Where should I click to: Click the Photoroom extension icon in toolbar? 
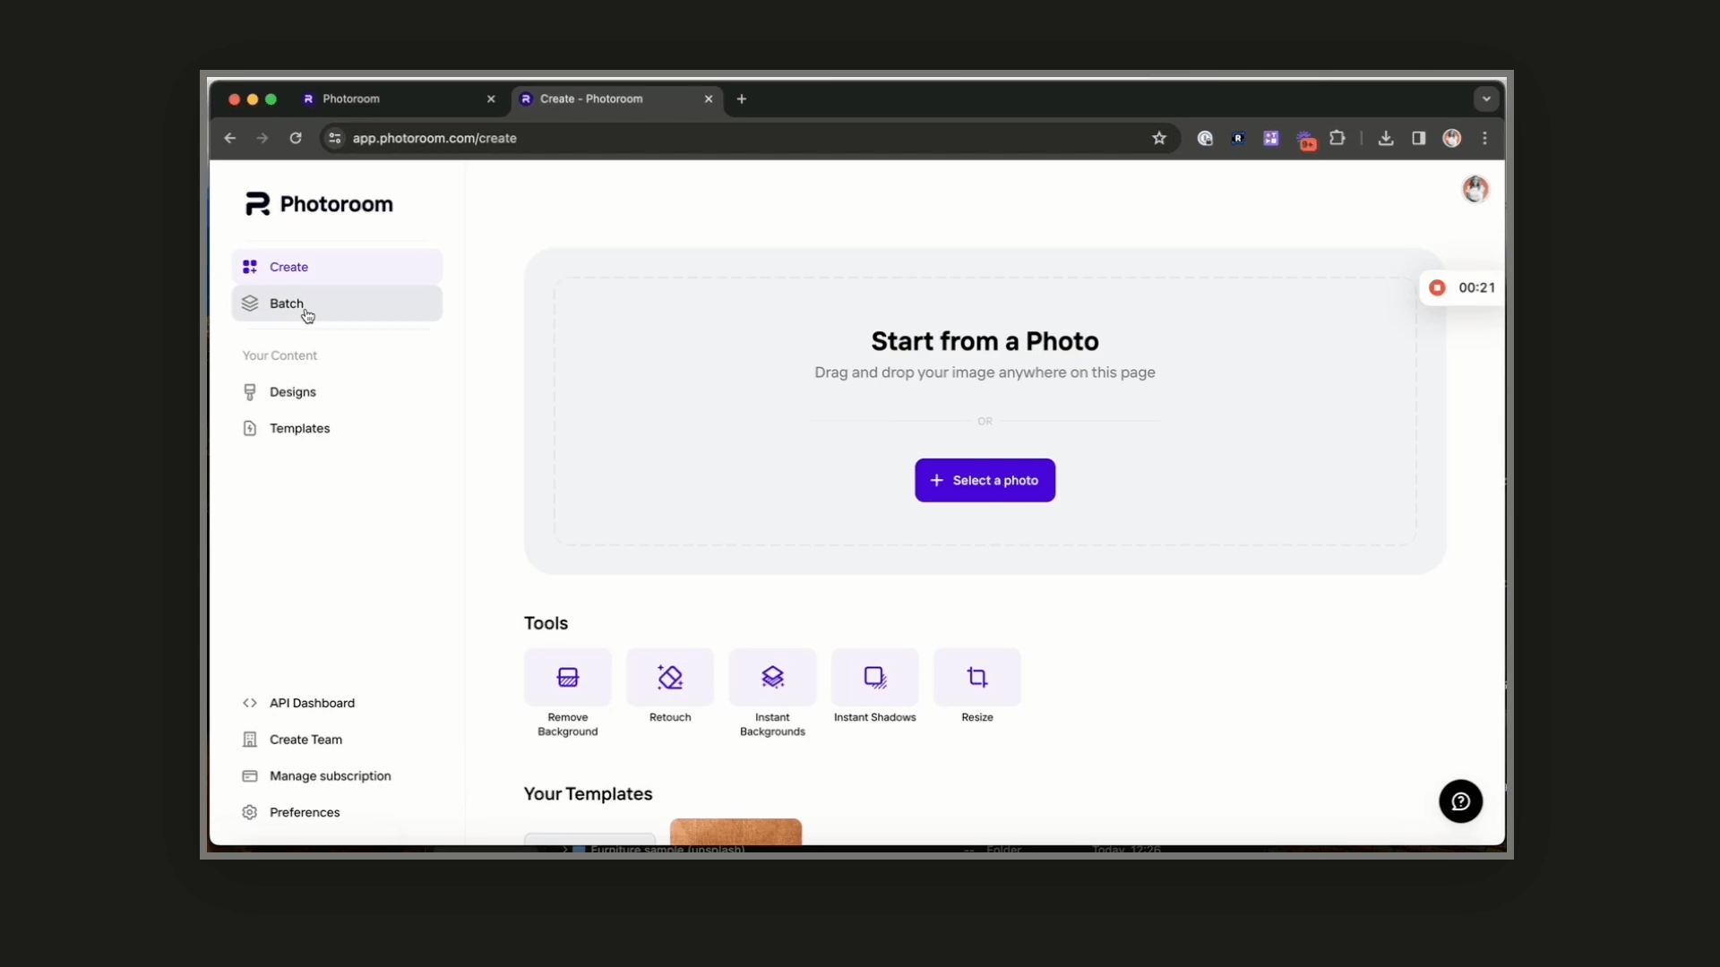click(1238, 138)
